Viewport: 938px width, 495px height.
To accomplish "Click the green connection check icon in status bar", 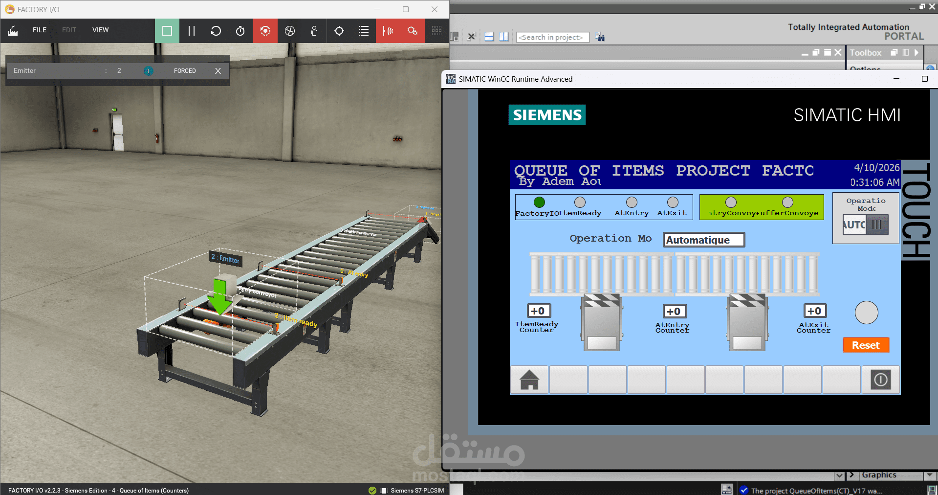I will click(x=372, y=490).
